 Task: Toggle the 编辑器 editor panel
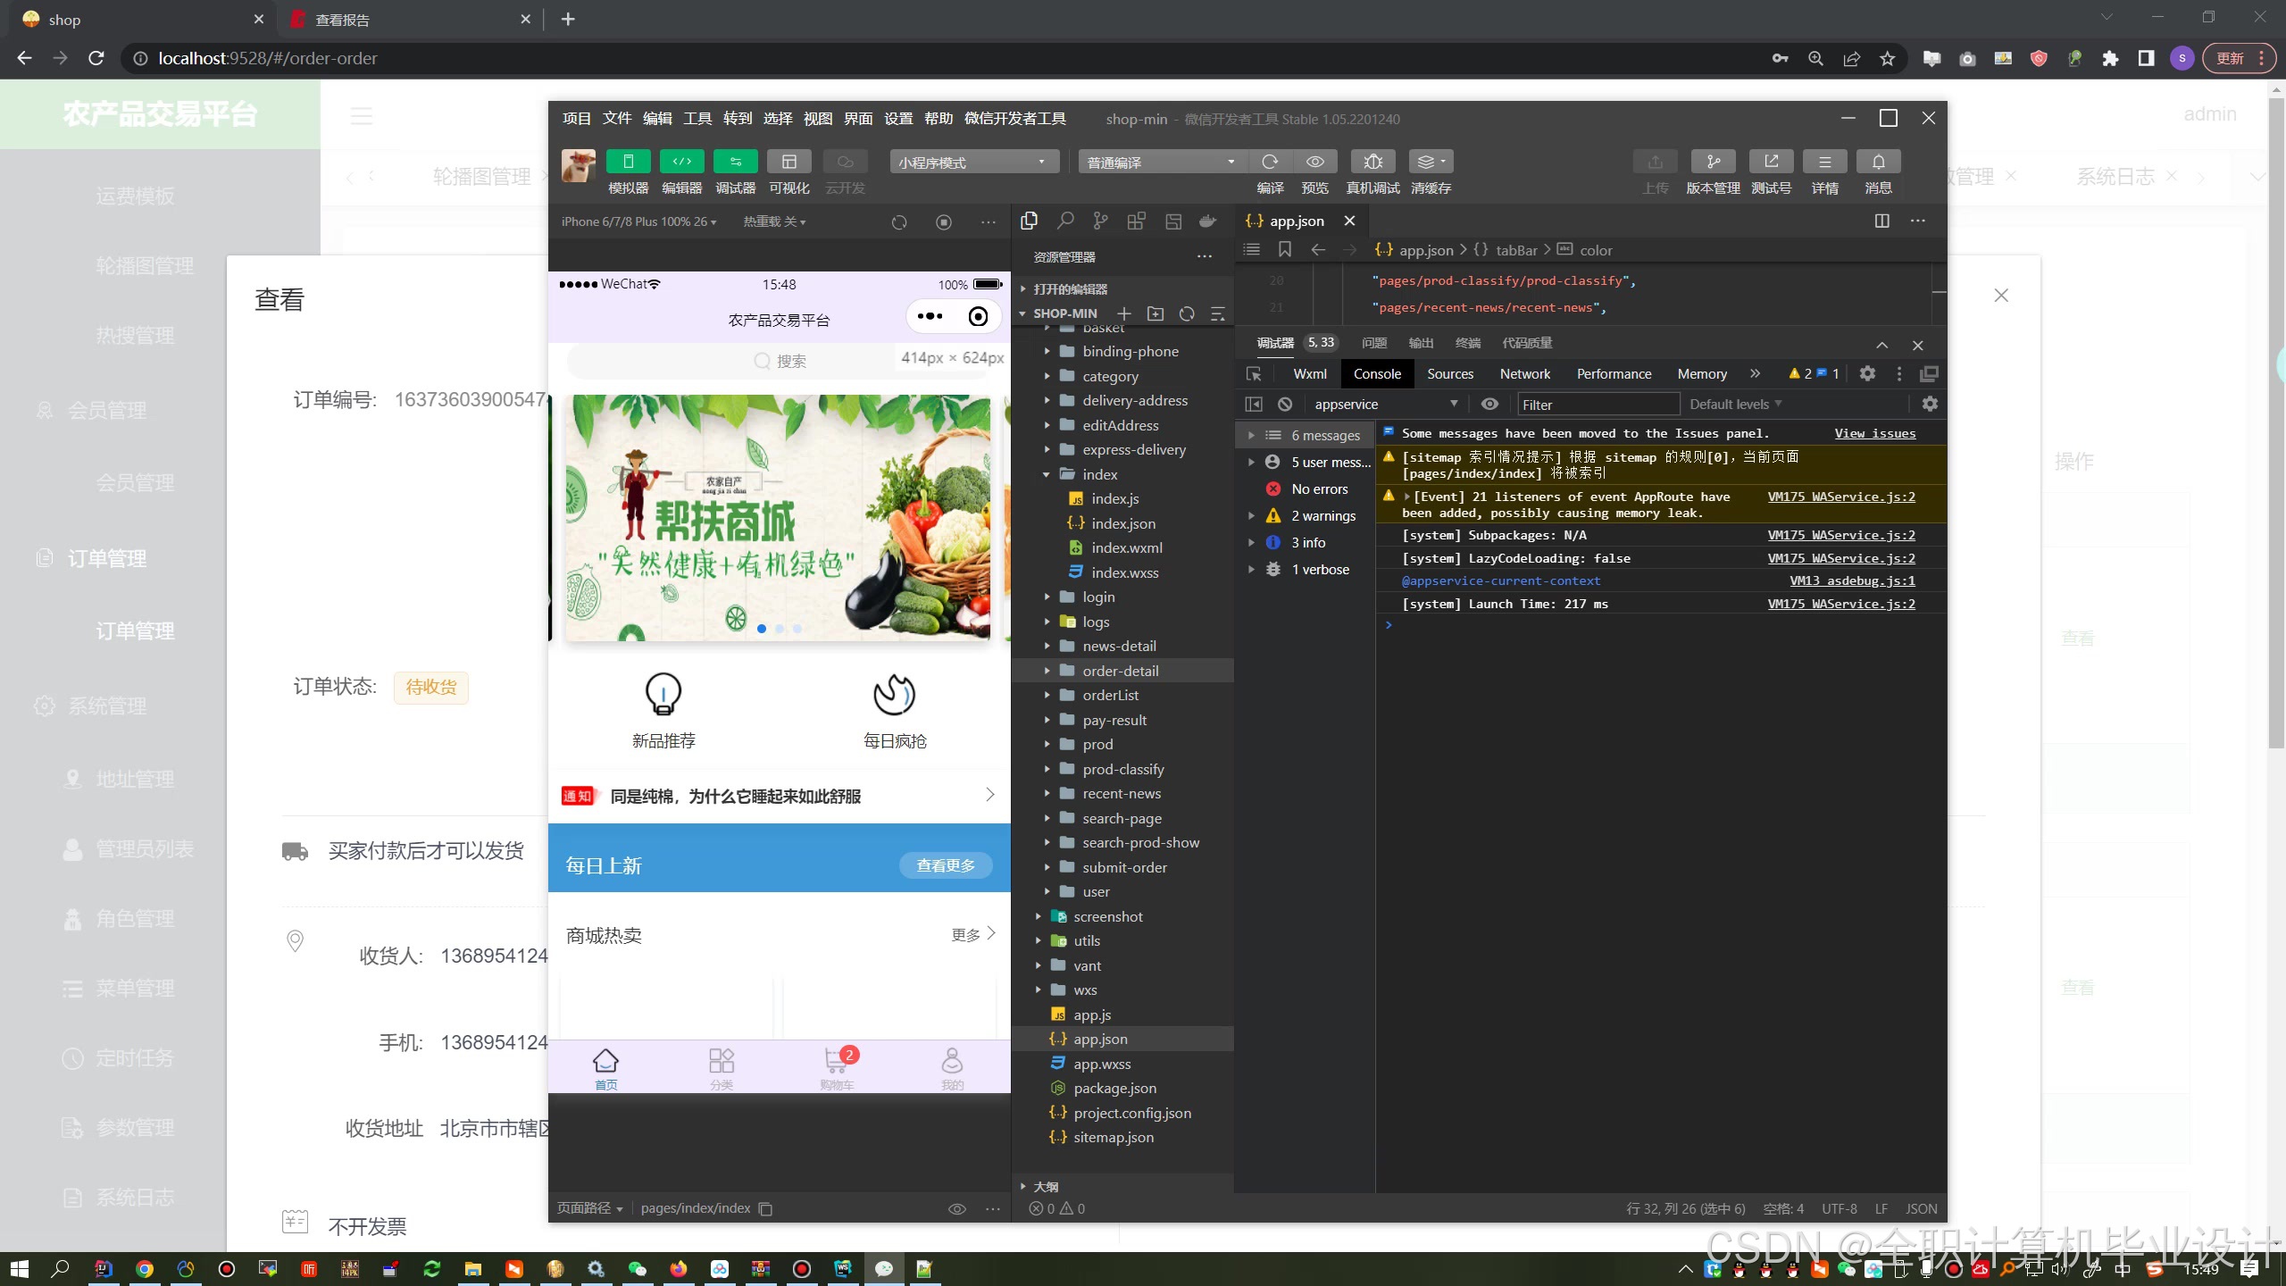click(681, 162)
